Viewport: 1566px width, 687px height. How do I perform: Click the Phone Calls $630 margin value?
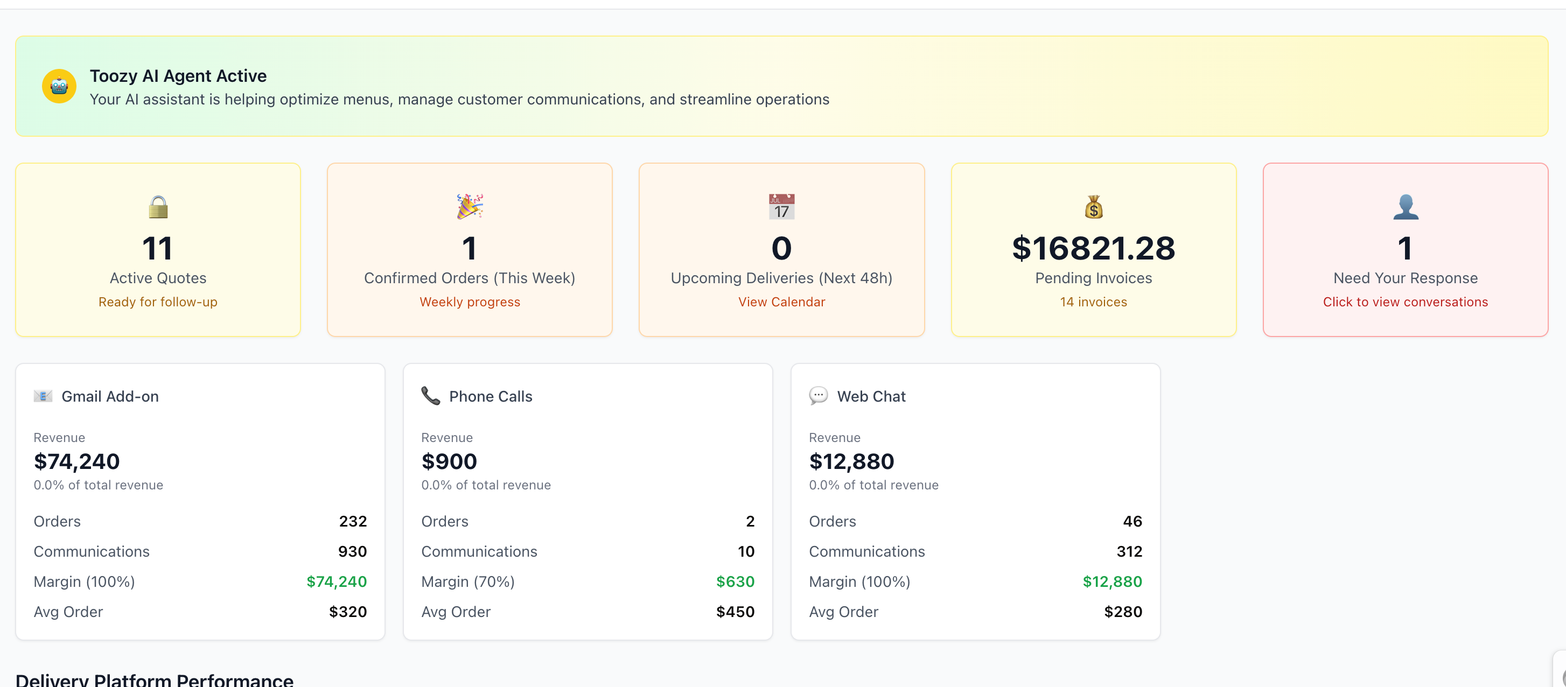coord(735,582)
